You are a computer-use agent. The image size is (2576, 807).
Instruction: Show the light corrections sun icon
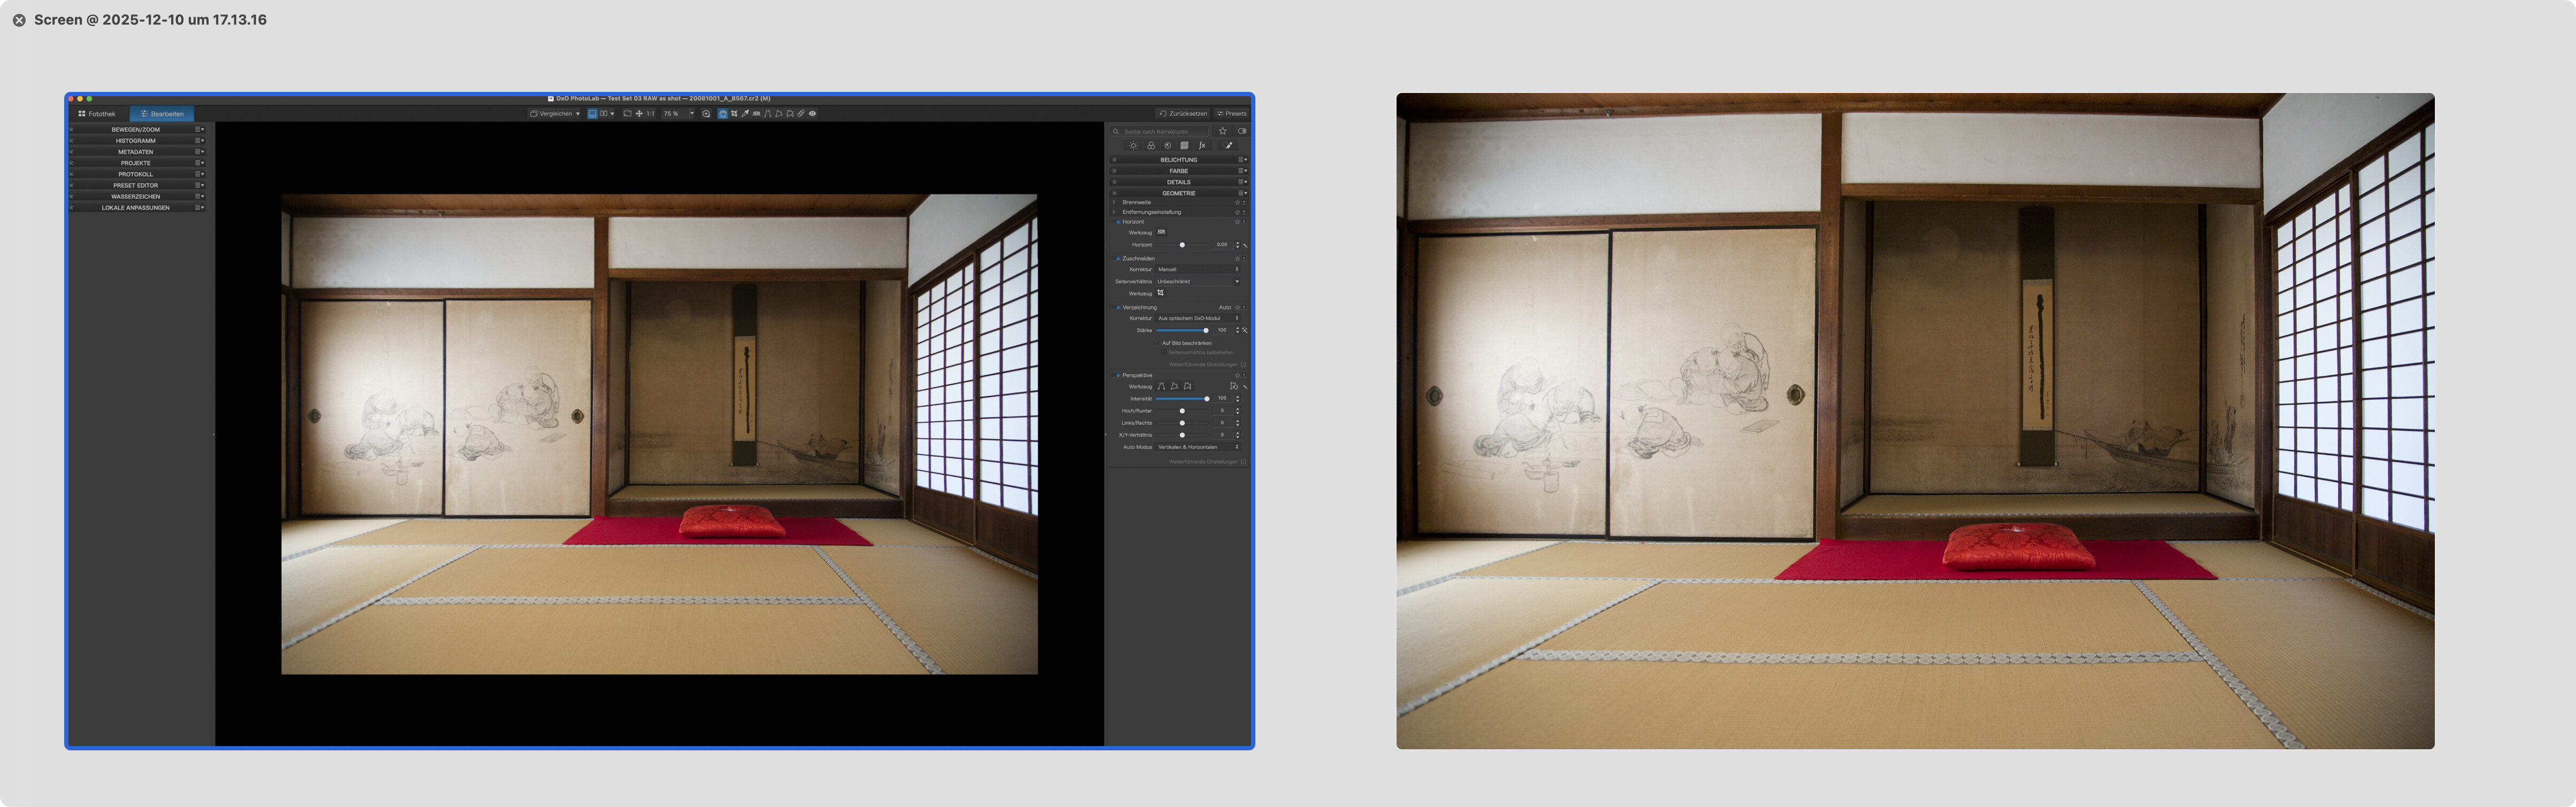coord(1133,146)
